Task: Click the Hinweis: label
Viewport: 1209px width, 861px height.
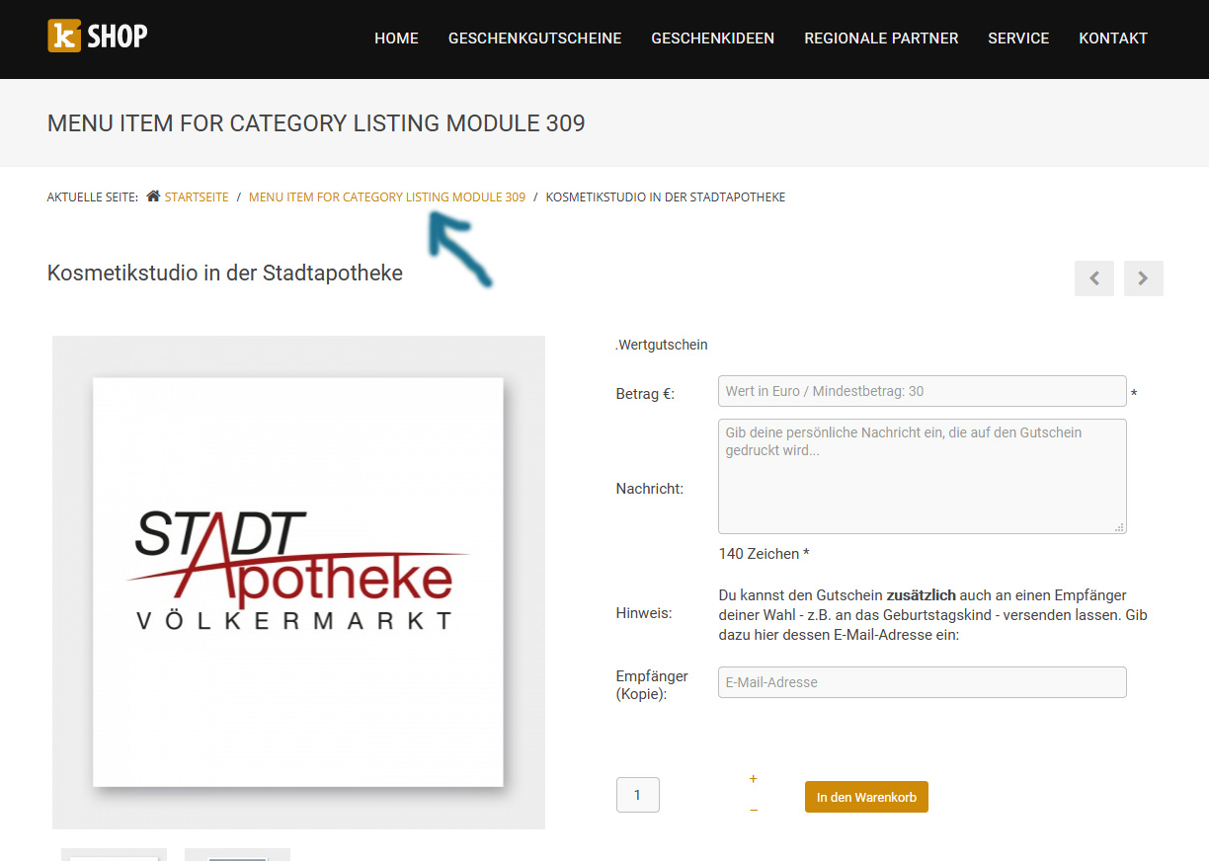Action: [x=644, y=613]
